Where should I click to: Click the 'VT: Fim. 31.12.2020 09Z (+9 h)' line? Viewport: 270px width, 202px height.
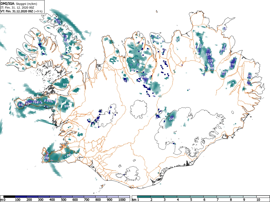coord(21,11)
